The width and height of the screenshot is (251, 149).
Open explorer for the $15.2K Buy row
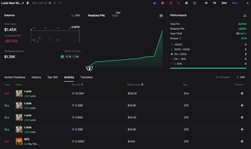point(242,118)
